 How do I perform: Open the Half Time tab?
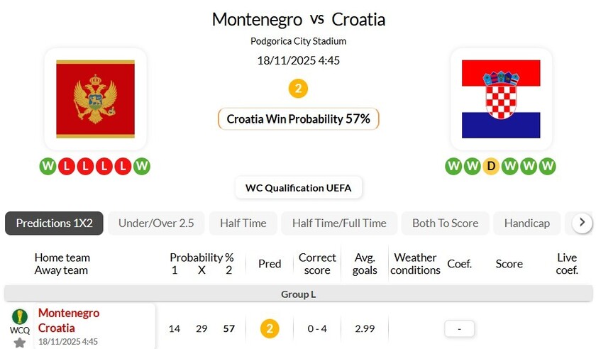click(x=243, y=223)
